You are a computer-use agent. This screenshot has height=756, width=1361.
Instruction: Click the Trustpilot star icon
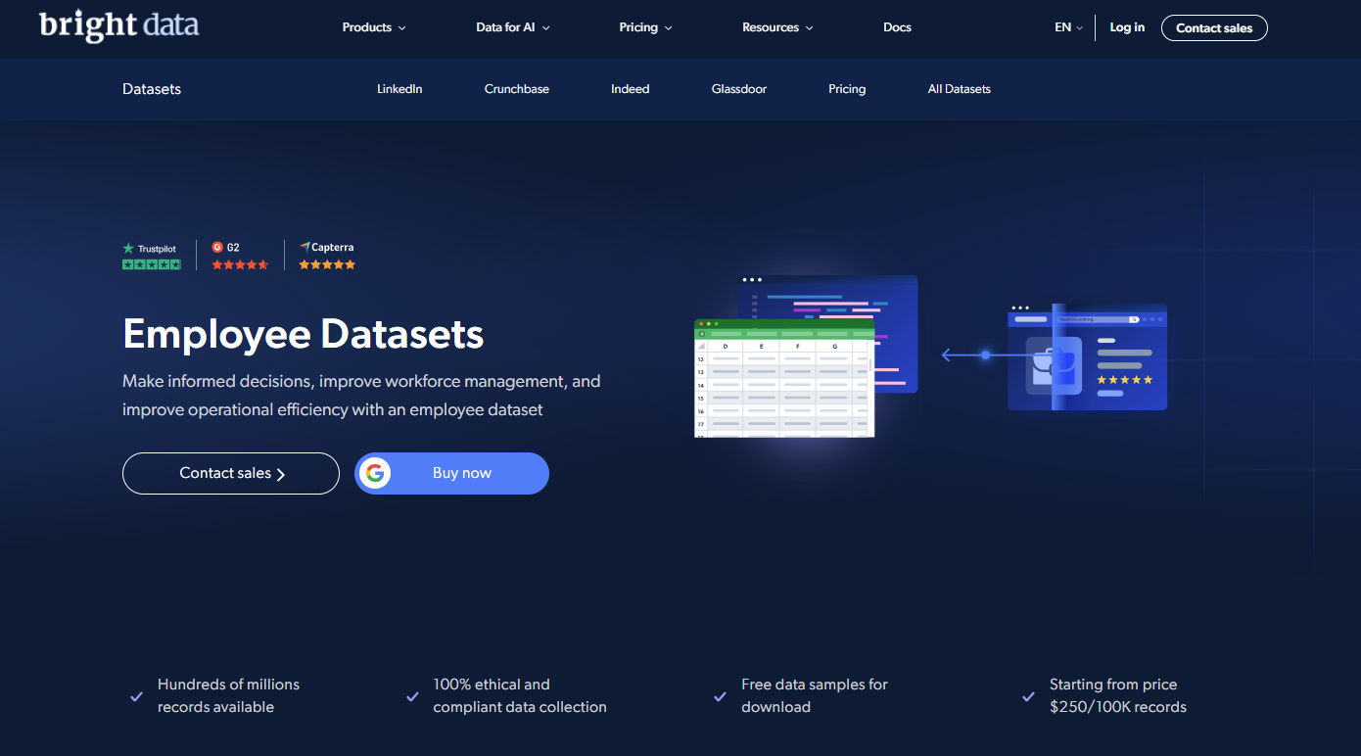(x=127, y=247)
